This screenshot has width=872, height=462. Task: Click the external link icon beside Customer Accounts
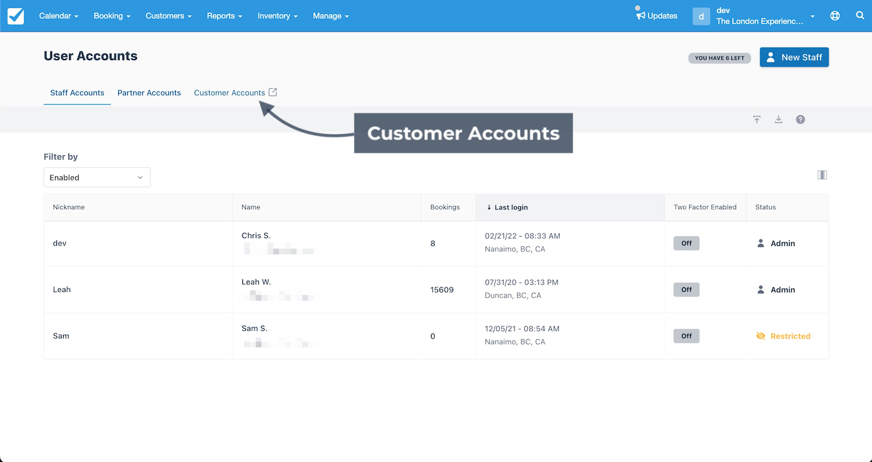273,92
